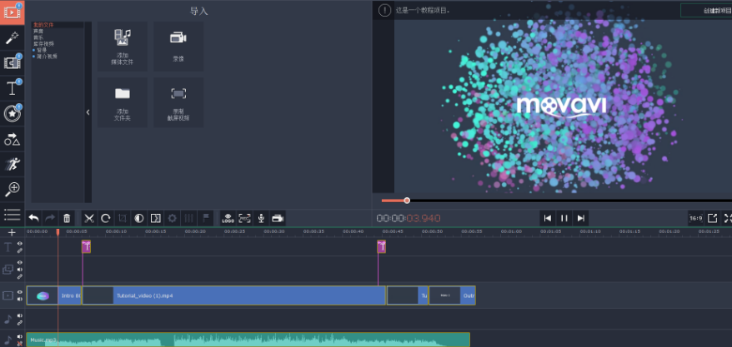Click the Delete trash can icon
Image resolution: width=732 pixels, height=347 pixels.
[67, 218]
